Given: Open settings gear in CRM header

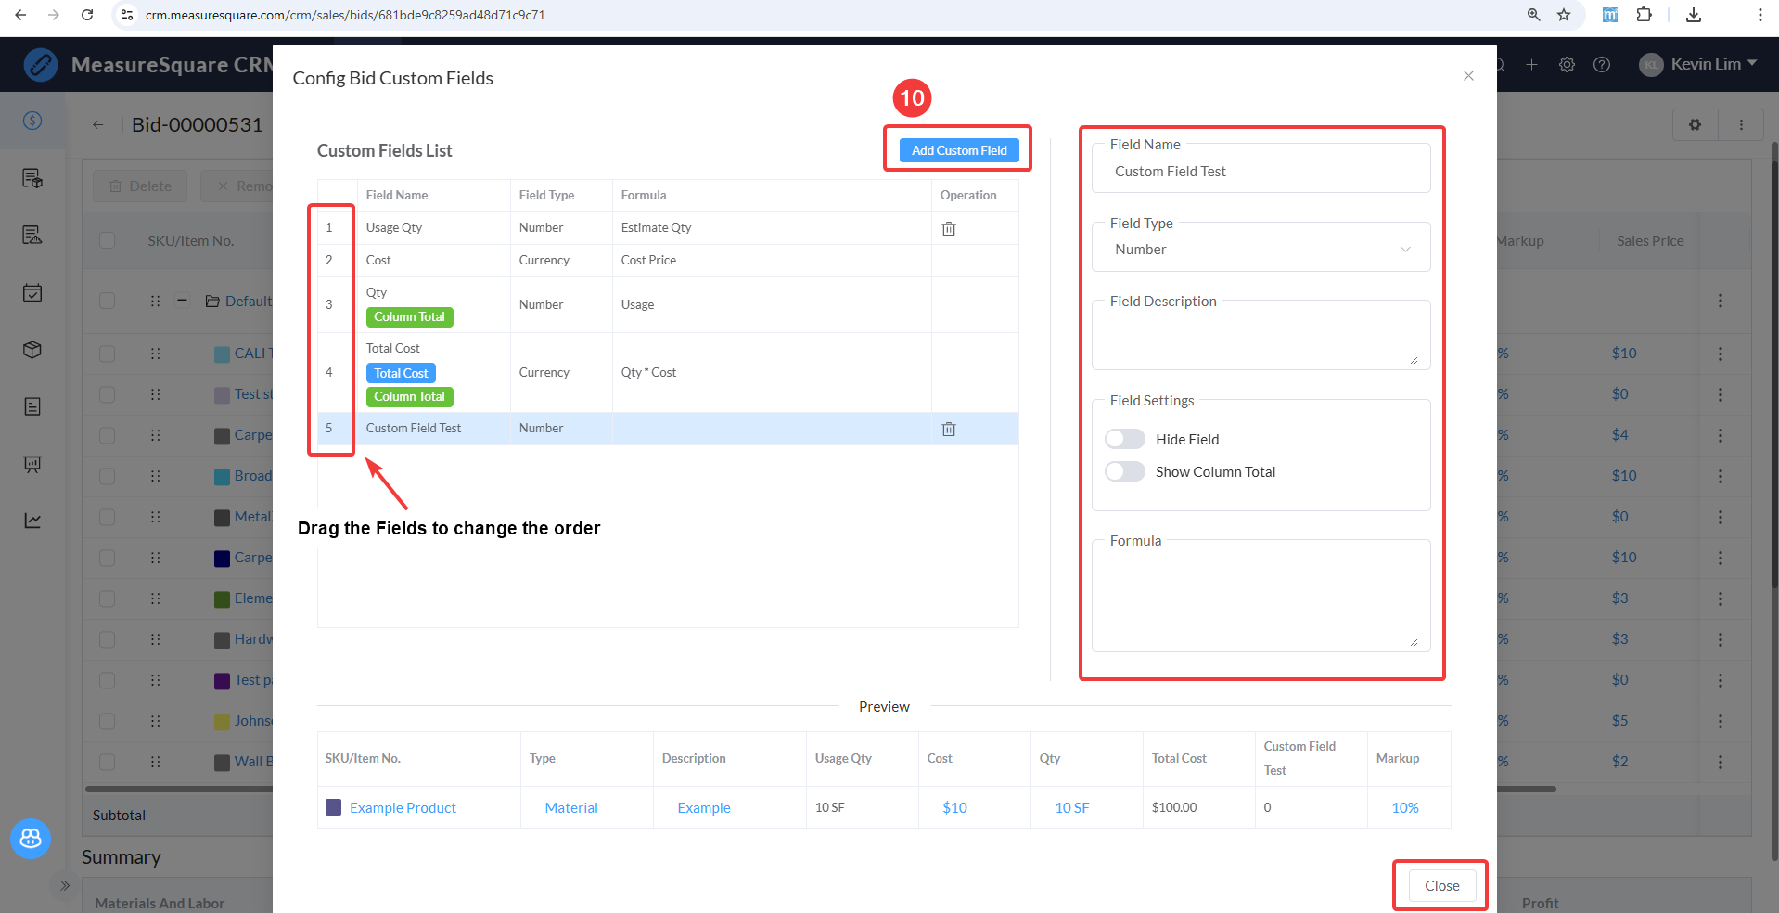Looking at the screenshot, I should (1567, 64).
